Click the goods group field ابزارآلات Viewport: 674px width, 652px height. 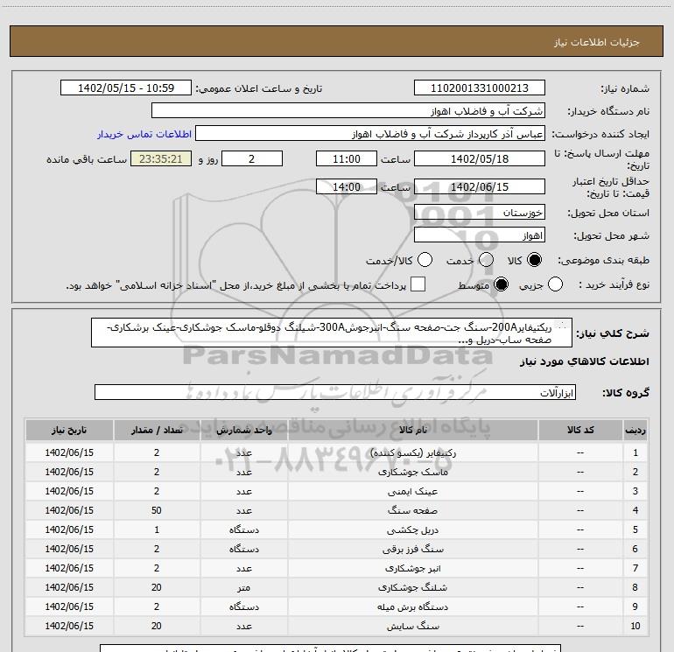[x=335, y=392]
